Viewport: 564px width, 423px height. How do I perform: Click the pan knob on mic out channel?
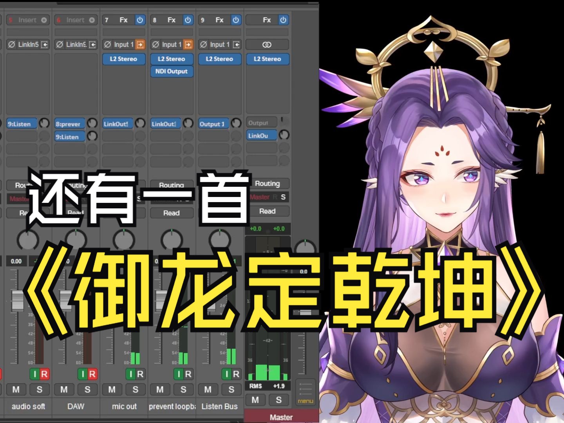124,239
